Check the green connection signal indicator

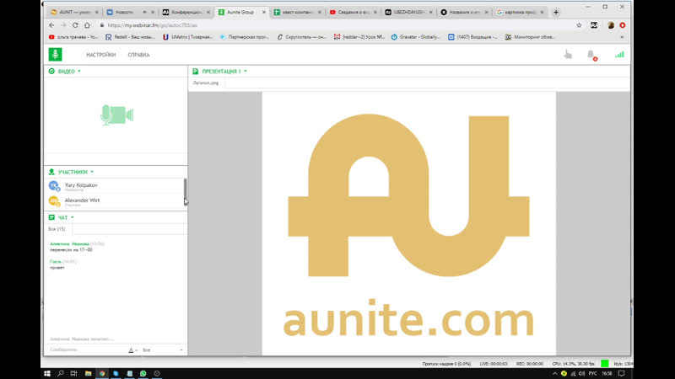click(x=619, y=55)
